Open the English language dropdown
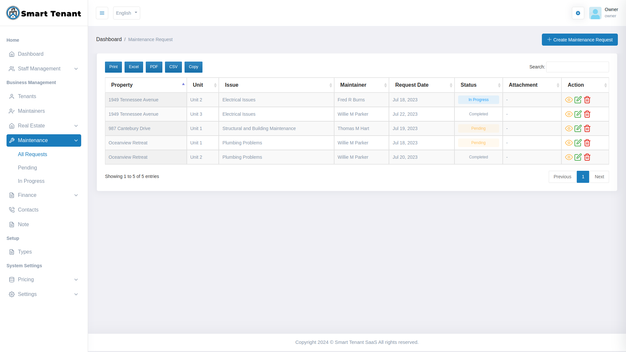The height and width of the screenshot is (352, 626). pos(127,13)
